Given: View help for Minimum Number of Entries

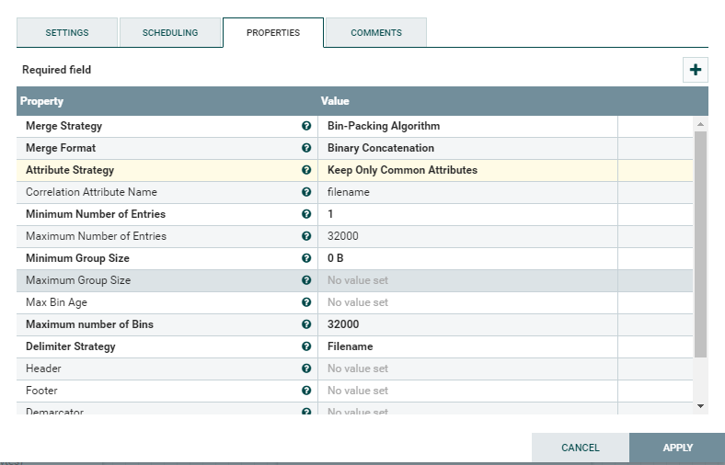Looking at the screenshot, I should tap(306, 214).
